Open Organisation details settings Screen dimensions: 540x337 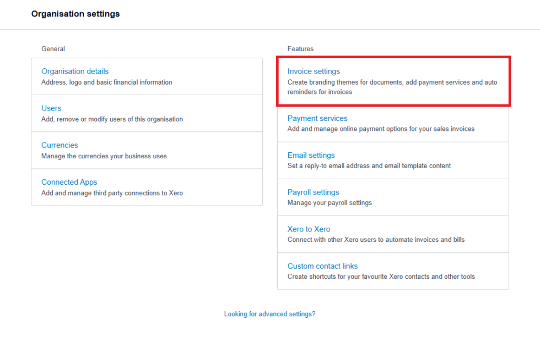tap(74, 71)
